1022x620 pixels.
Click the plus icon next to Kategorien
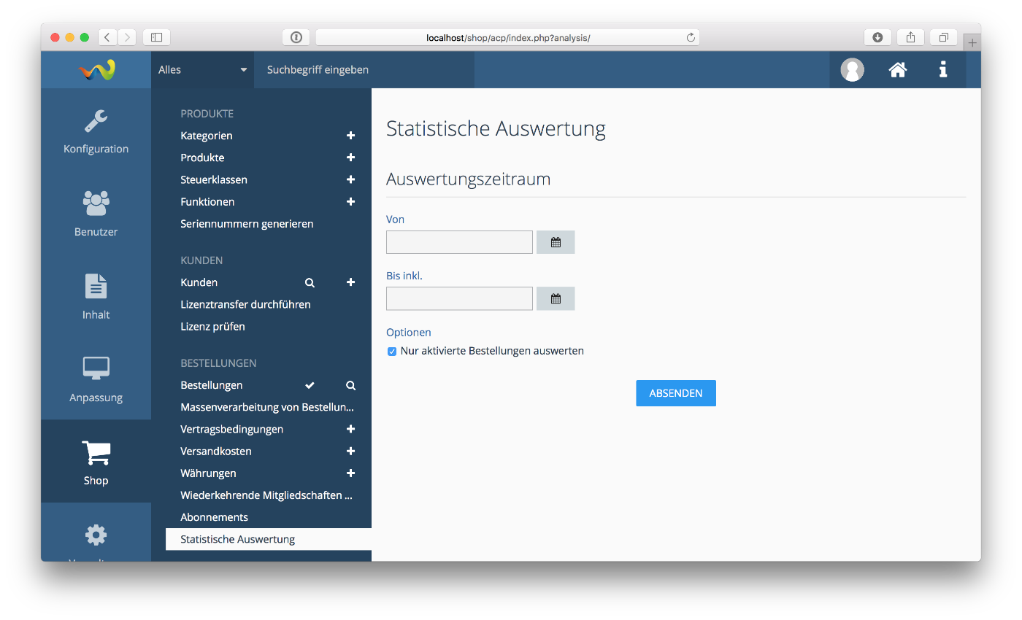(350, 136)
